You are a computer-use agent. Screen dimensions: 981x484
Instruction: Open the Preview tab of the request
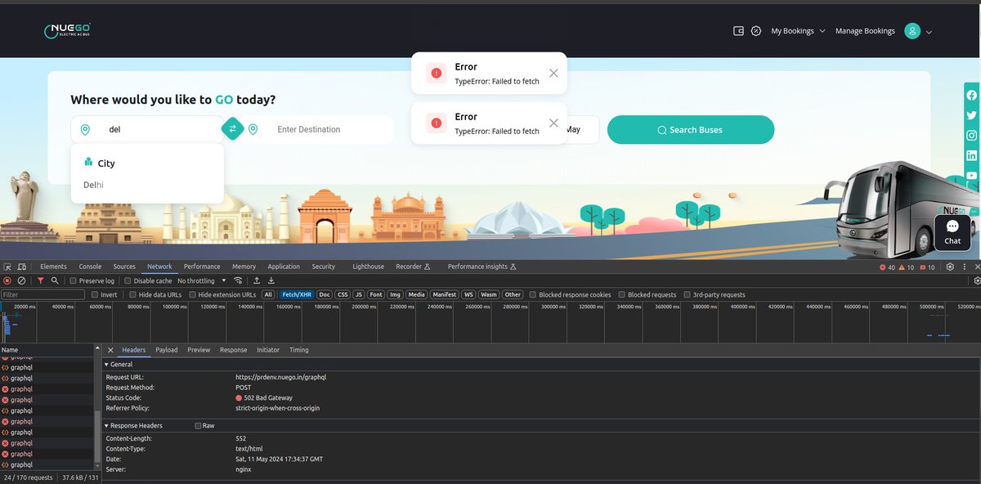199,350
